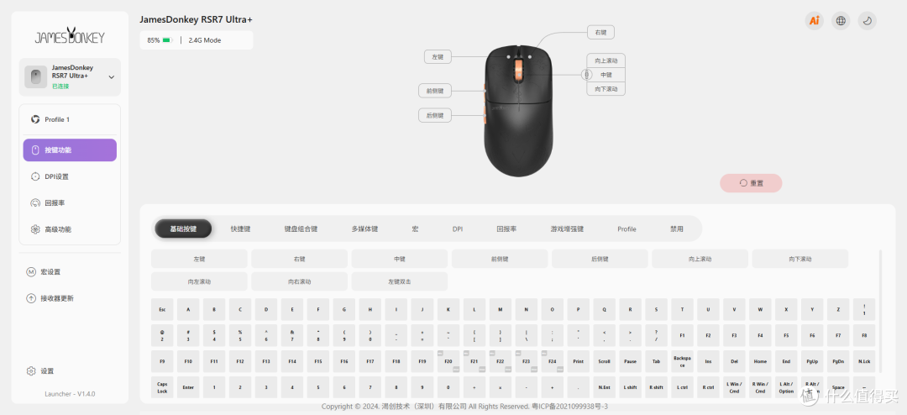Viewport: 907px width, 415px height.
Task: Click the Home key
Action: tap(760, 361)
